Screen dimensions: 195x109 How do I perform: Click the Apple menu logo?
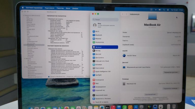click(x=23, y=8)
